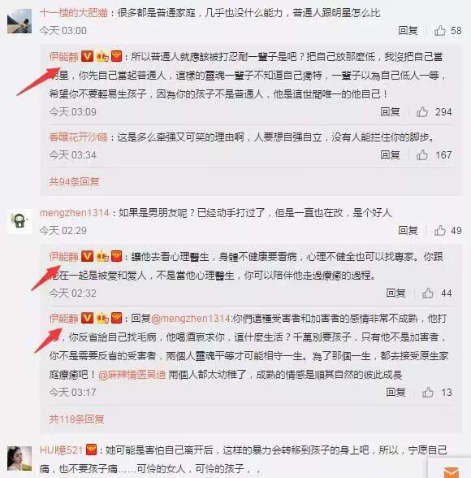The width and height of the screenshot is (471, 478).
Task: Open HU憶521's avatar picture
Action: [19, 458]
